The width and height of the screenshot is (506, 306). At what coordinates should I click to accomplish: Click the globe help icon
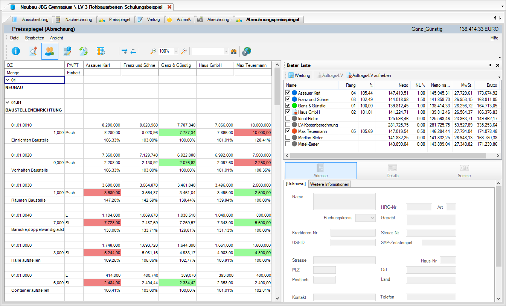coord(247,51)
